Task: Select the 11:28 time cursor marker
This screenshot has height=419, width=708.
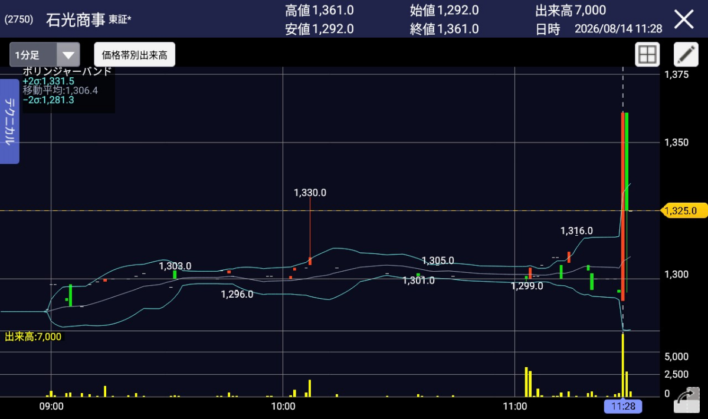Action: tap(622, 407)
